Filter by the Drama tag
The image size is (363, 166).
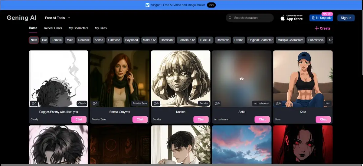pyautogui.click(x=239, y=40)
